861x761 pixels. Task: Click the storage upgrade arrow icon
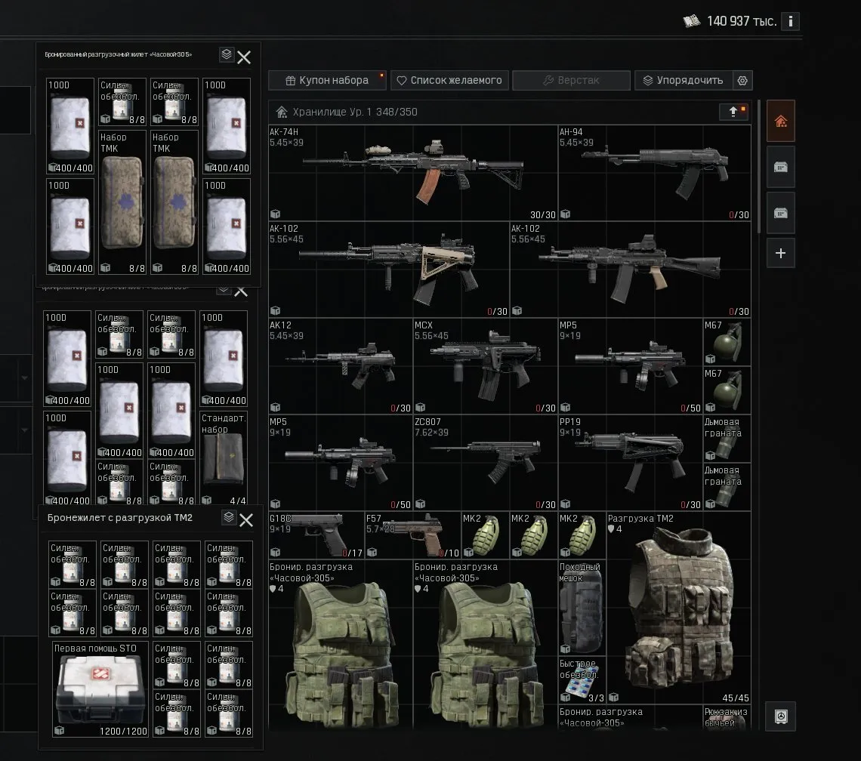click(733, 112)
